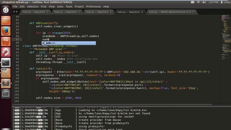Click the 'def ARPscan(self):' line
The height and width of the screenshot is (130, 231).
44,23
